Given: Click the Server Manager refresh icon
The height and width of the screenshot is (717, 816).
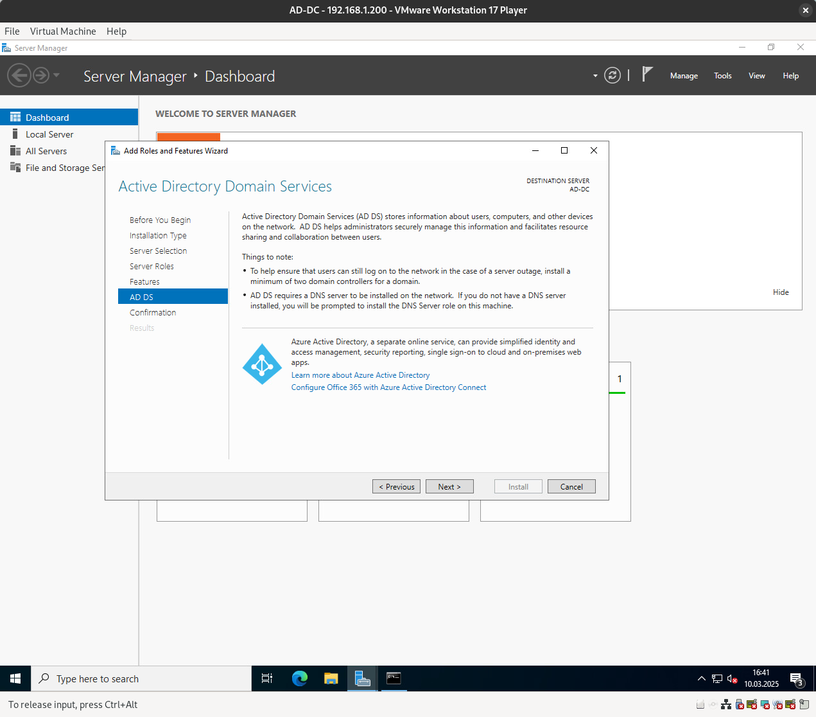Looking at the screenshot, I should (x=612, y=76).
